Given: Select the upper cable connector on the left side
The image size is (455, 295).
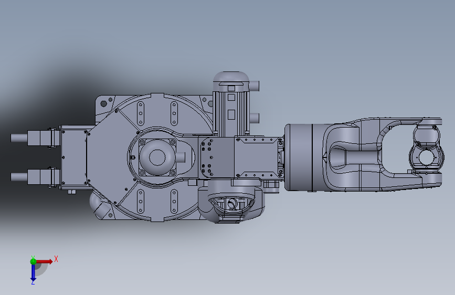Looking at the screenshot, I should [x=36, y=138].
